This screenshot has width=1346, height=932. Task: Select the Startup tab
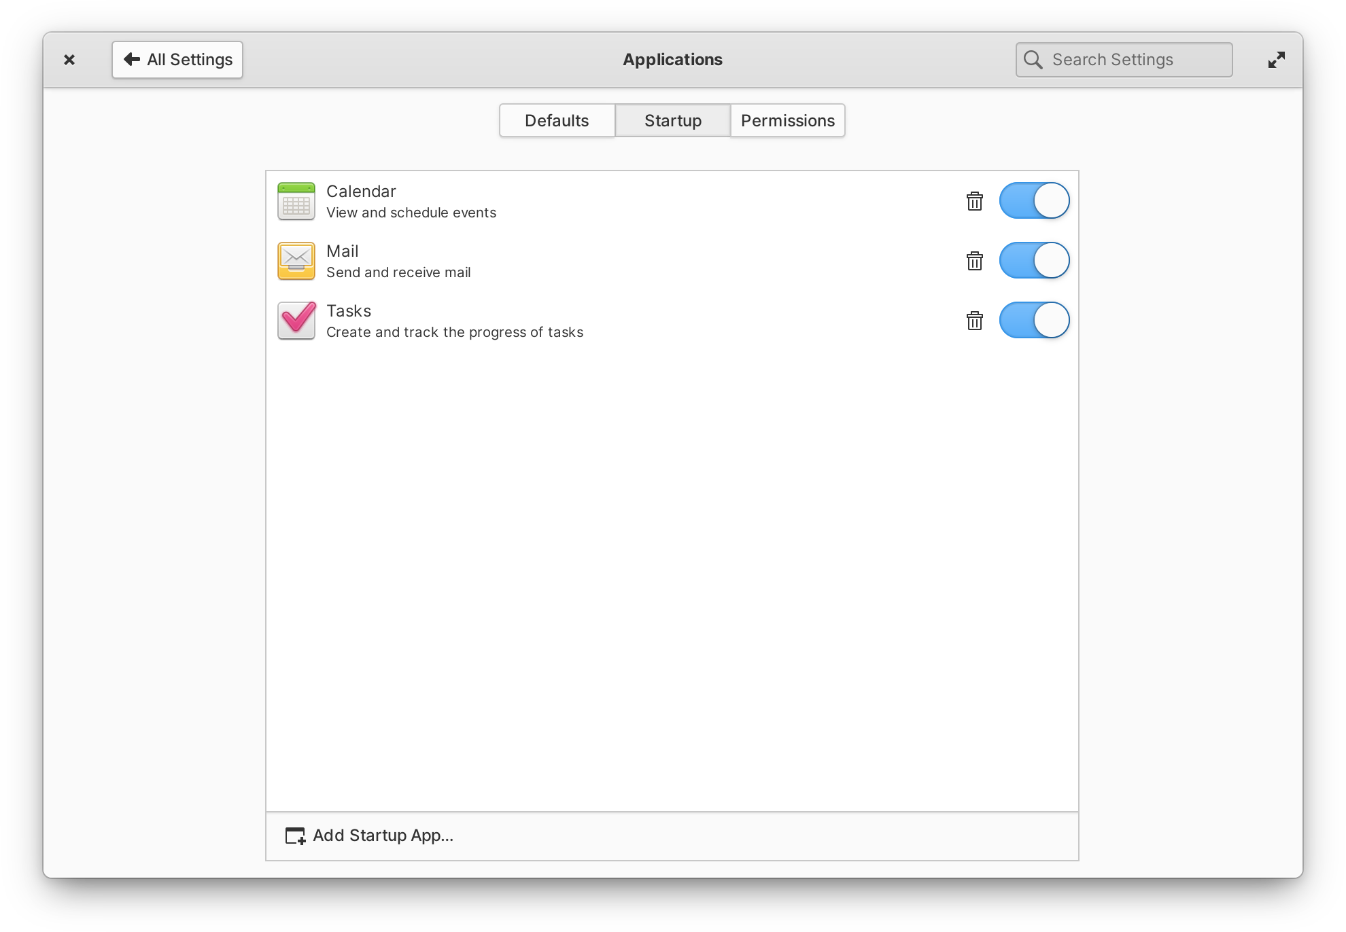tap(672, 120)
